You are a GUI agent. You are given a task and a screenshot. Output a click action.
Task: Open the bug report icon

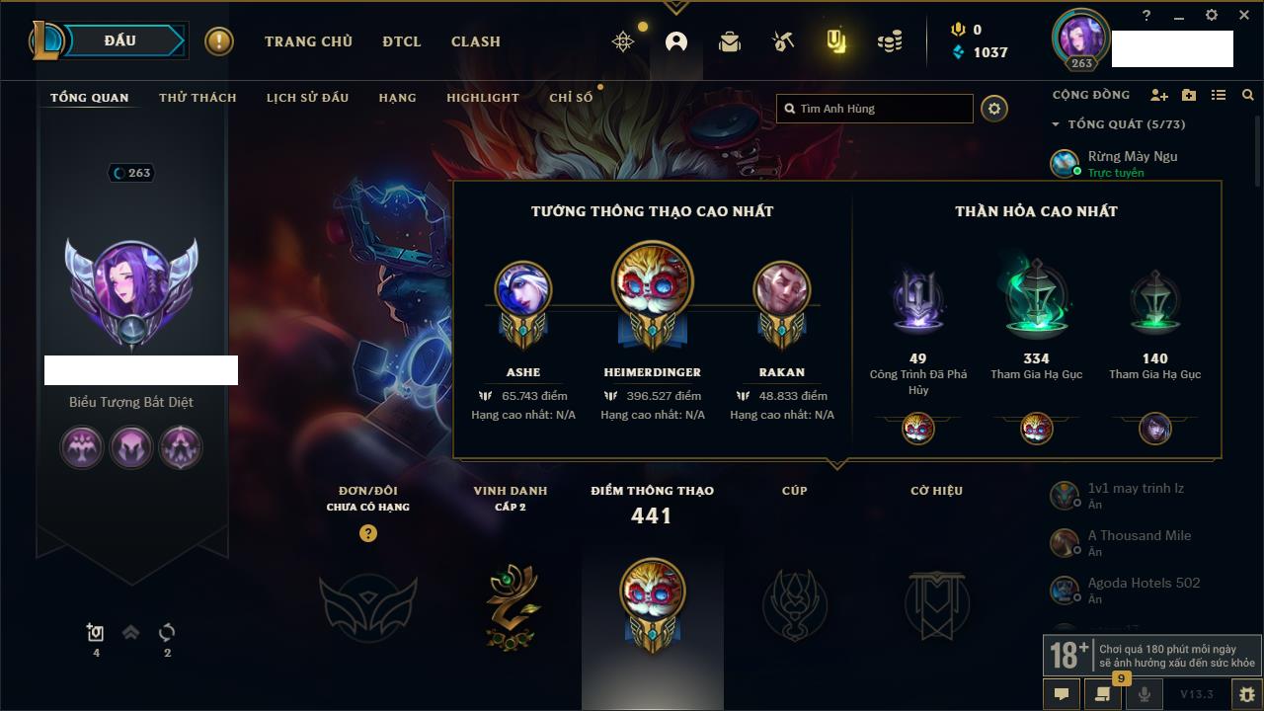(1246, 694)
